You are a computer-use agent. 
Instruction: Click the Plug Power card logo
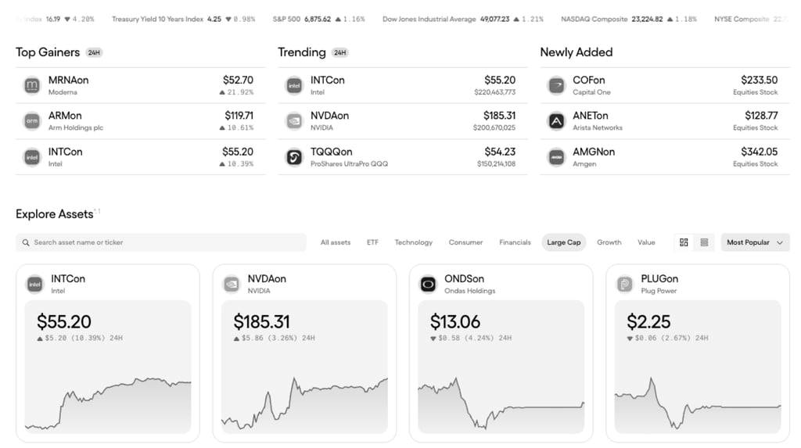pyautogui.click(x=624, y=284)
